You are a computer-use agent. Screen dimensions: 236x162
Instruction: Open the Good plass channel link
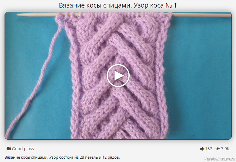(23, 149)
